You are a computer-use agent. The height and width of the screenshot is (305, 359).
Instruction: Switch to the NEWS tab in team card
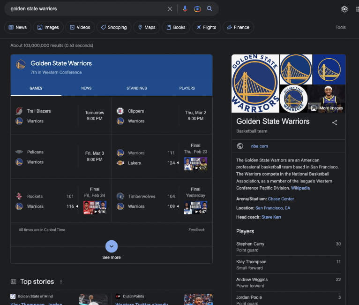(86, 88)
